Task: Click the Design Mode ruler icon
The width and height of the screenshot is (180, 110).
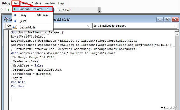Action: [x=15, y=27]
